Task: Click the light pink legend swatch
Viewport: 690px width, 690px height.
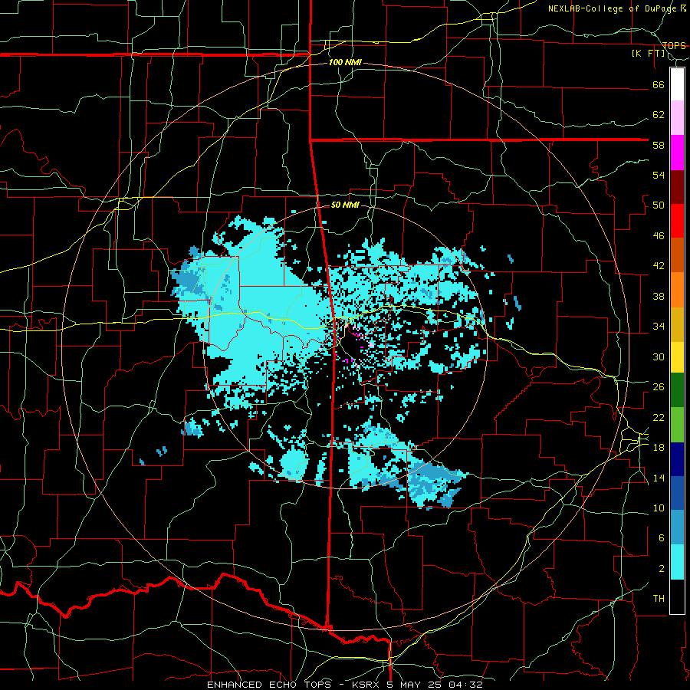Action: pyautogui.click(x=677, y=117)
